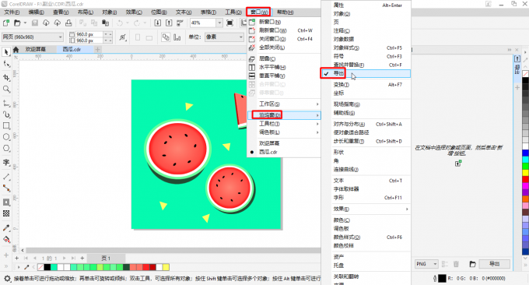Click the folder icon in export docker

pyautogui.click(x=472, y=264)
